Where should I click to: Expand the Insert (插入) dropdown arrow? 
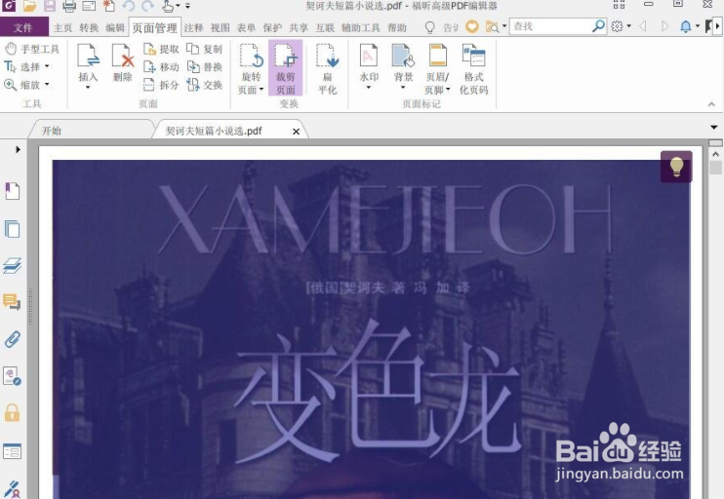pos(88,87)
